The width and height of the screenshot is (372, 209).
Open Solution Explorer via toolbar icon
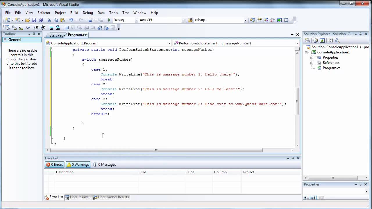click(252, 20)
